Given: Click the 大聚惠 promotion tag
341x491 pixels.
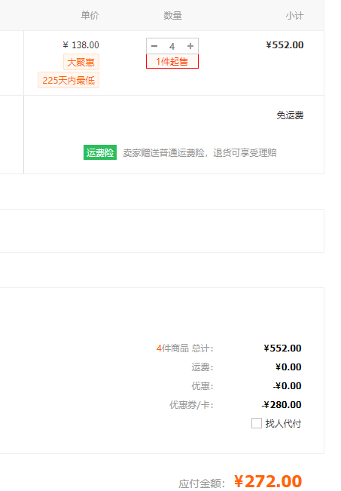Looking at the screenshot, I should click(81, 62).
